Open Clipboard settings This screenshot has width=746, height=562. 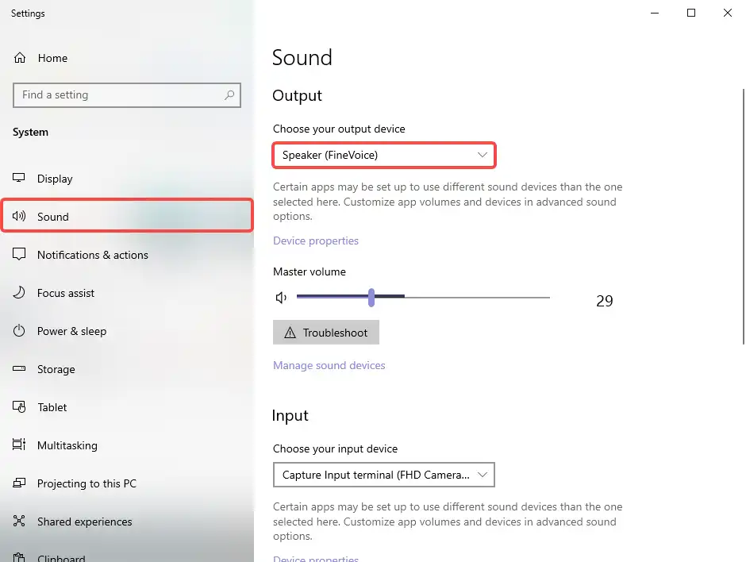tap(126, 554)
